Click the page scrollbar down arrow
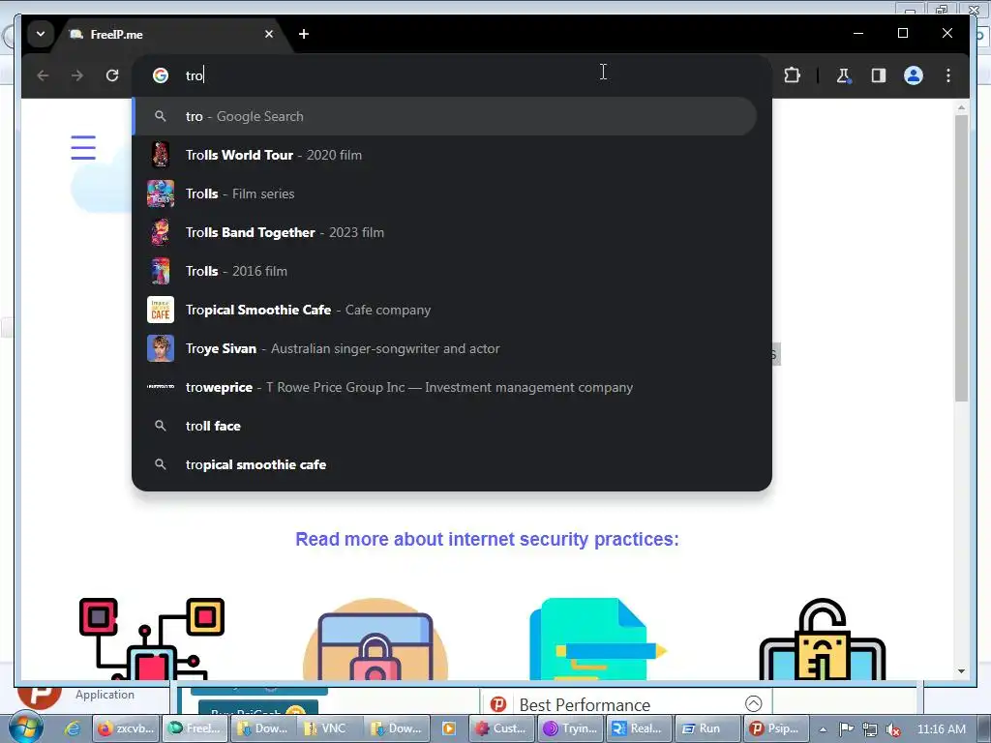 coord(961,671)
